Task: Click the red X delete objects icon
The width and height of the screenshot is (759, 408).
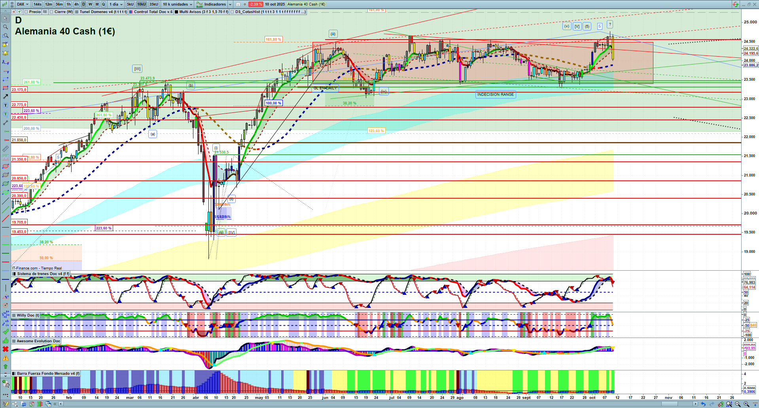Action: pos(6,349)
